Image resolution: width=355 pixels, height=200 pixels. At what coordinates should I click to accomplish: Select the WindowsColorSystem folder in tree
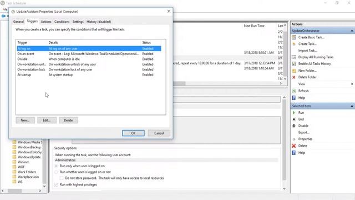[29, 152]
